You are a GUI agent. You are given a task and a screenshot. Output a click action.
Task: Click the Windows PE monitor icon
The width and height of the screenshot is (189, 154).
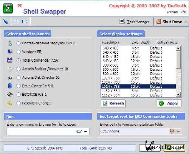10,52
